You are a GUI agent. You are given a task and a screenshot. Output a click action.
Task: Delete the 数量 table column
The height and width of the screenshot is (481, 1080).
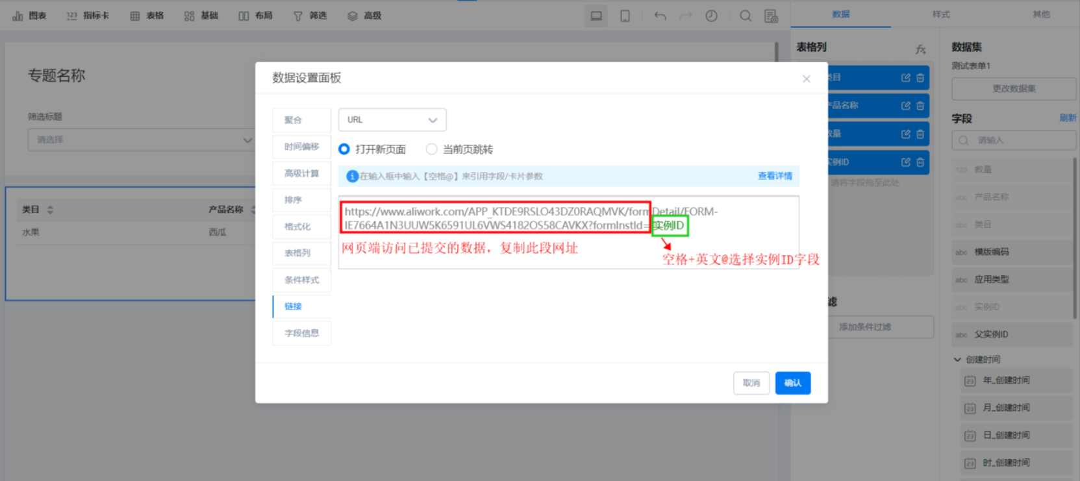(920, 134)
